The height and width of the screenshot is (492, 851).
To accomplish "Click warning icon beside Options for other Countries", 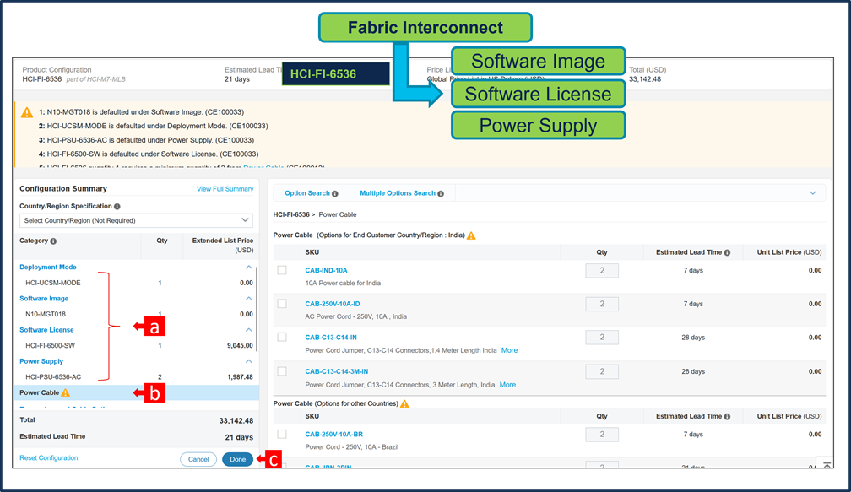I will 404,403.
